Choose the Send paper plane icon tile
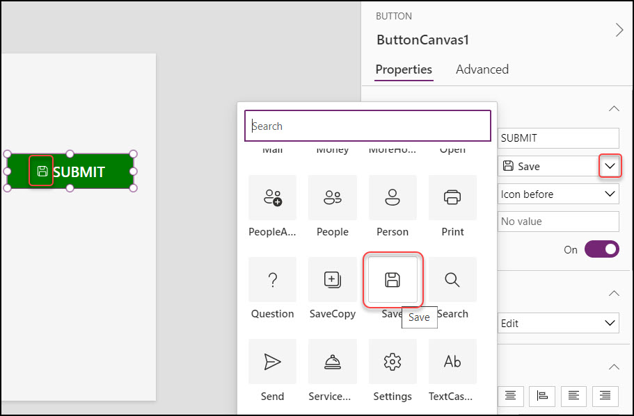This screenshot has height=416, width=634. [x=273, y=362]
